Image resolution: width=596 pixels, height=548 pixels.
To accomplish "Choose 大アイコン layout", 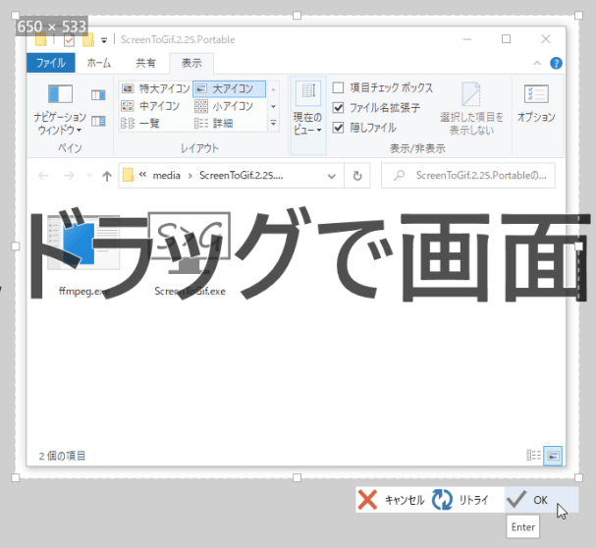I will point(229,88).
